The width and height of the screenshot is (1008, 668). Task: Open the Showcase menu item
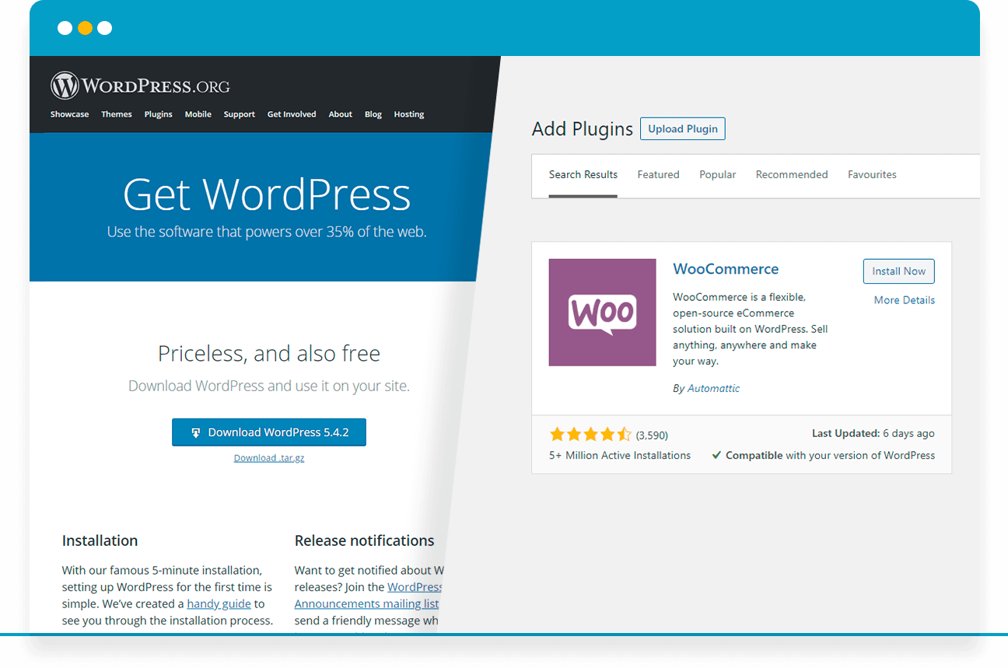point(69,114)
